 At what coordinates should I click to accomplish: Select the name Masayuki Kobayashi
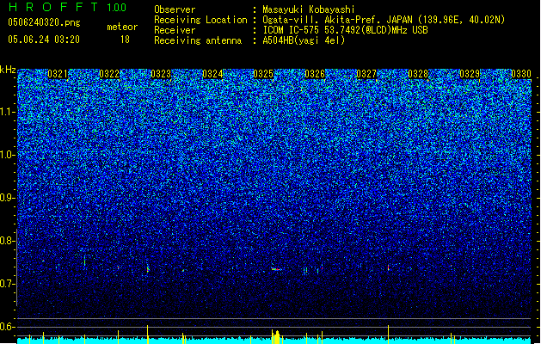[309, 9]
